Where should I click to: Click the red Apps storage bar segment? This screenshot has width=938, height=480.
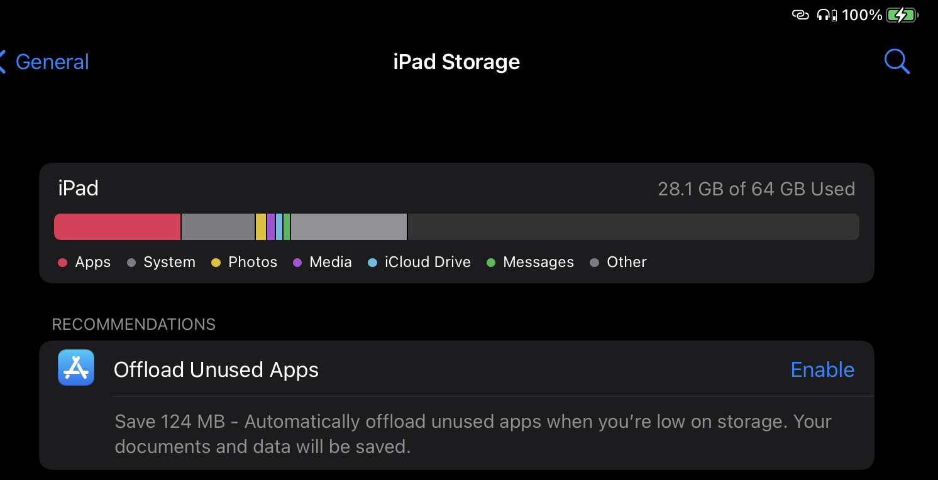[x=118, y=227]
